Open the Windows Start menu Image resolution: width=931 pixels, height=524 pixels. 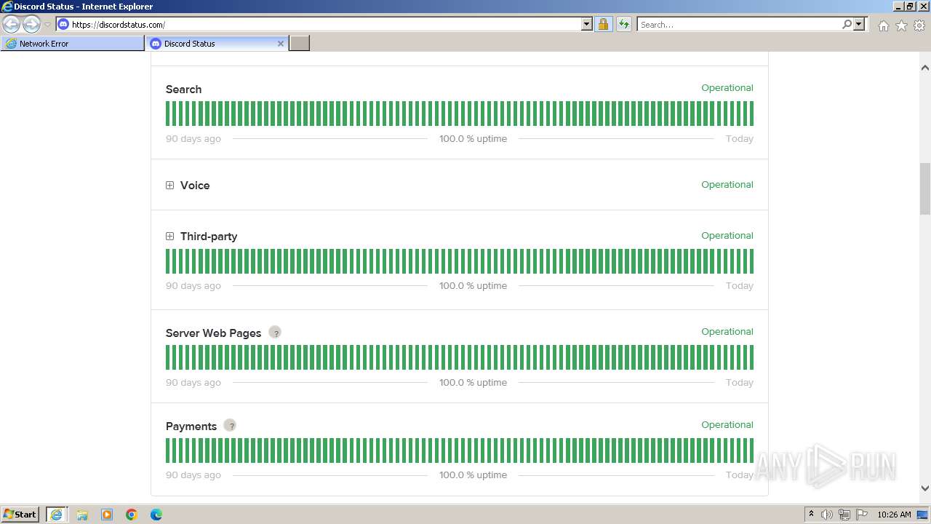click(20, 515)
